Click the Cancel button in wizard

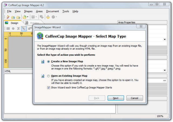[x=135, y=98]
